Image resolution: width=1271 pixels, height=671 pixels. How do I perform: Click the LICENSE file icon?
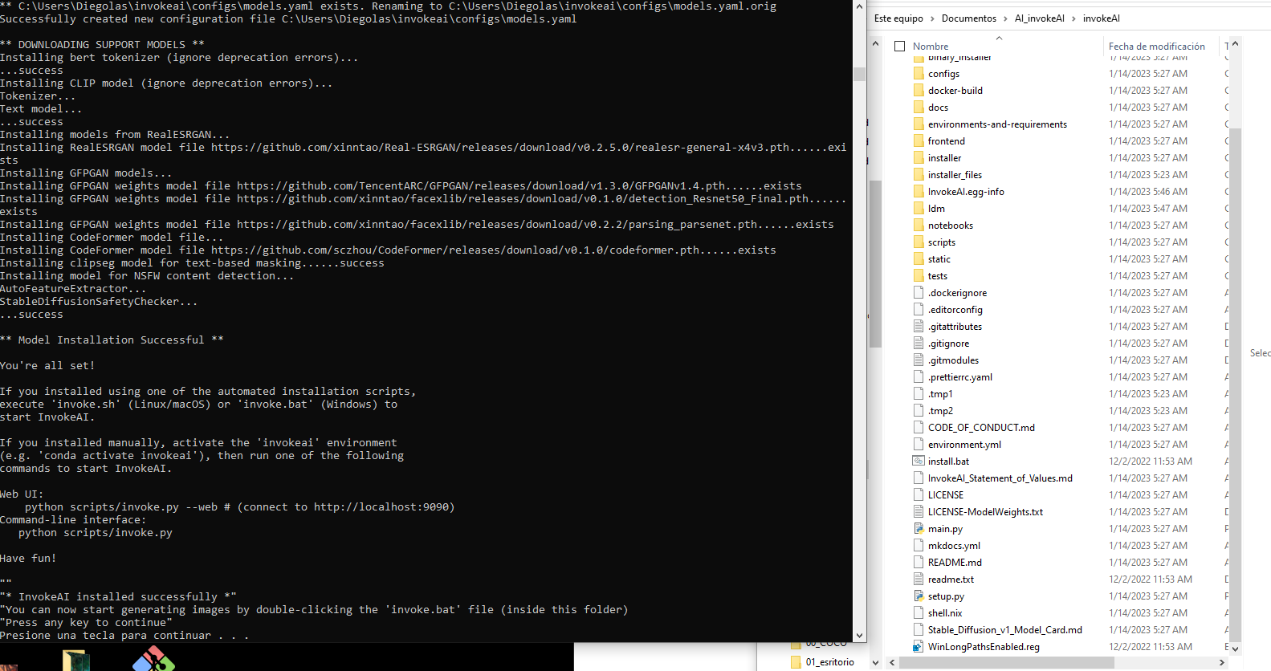[x=919, y=495]
